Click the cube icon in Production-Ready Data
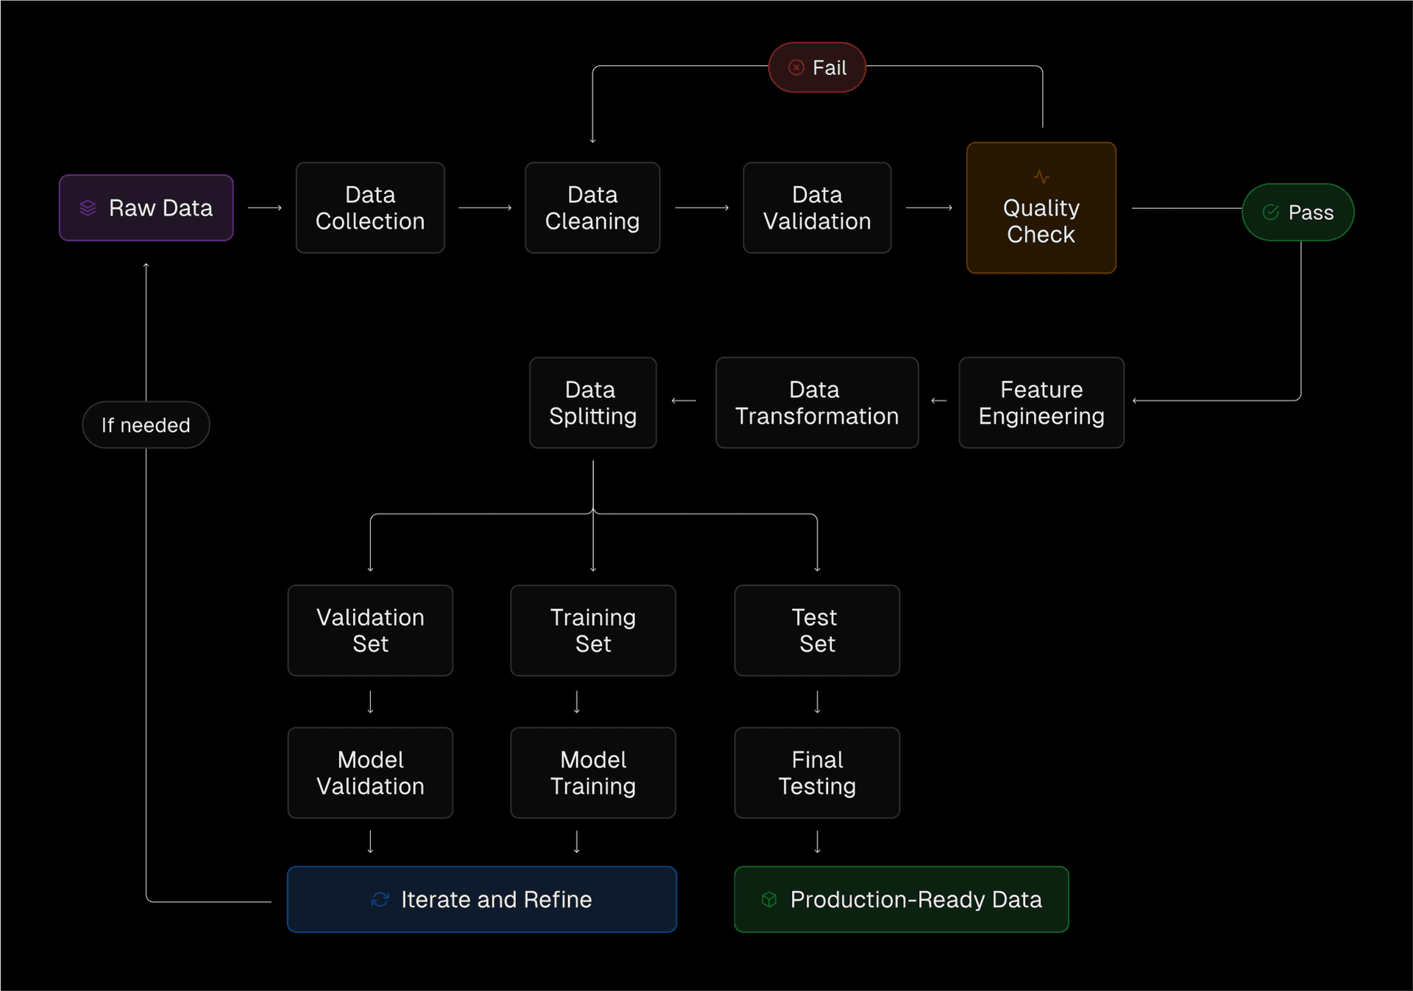 tap(769, 899)
